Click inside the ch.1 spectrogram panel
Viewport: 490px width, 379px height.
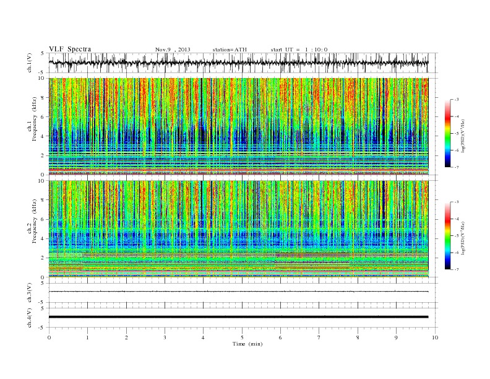coord(238,126)
